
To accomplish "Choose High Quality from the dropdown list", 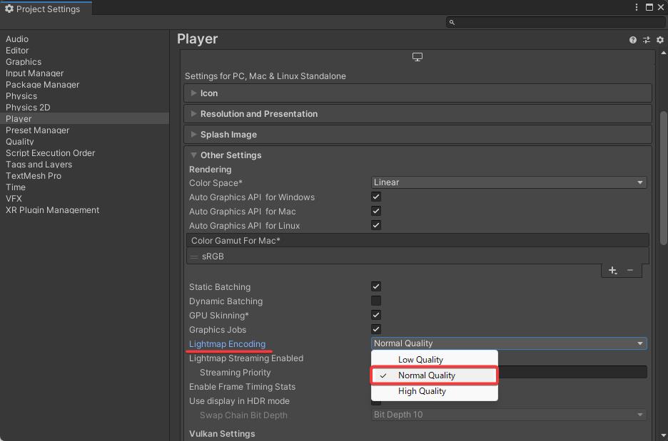I will [x=422, y=391].
